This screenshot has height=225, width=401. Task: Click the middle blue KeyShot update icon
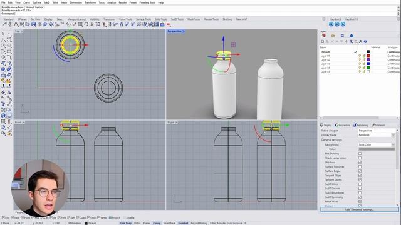[337, 24]
